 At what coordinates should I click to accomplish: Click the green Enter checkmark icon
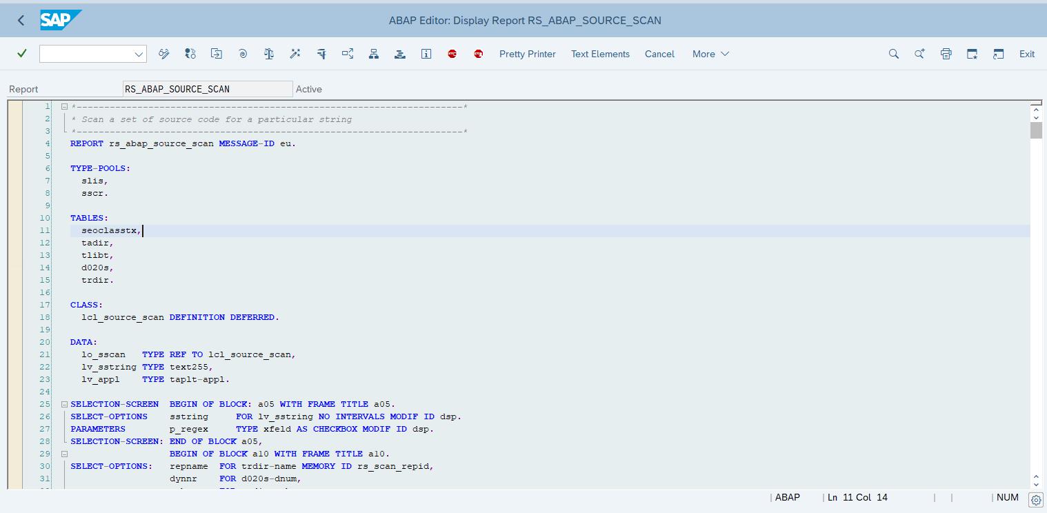[22, 54]
